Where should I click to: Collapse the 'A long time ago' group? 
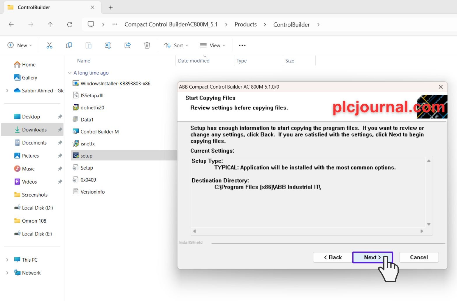(x=70, y=73)
